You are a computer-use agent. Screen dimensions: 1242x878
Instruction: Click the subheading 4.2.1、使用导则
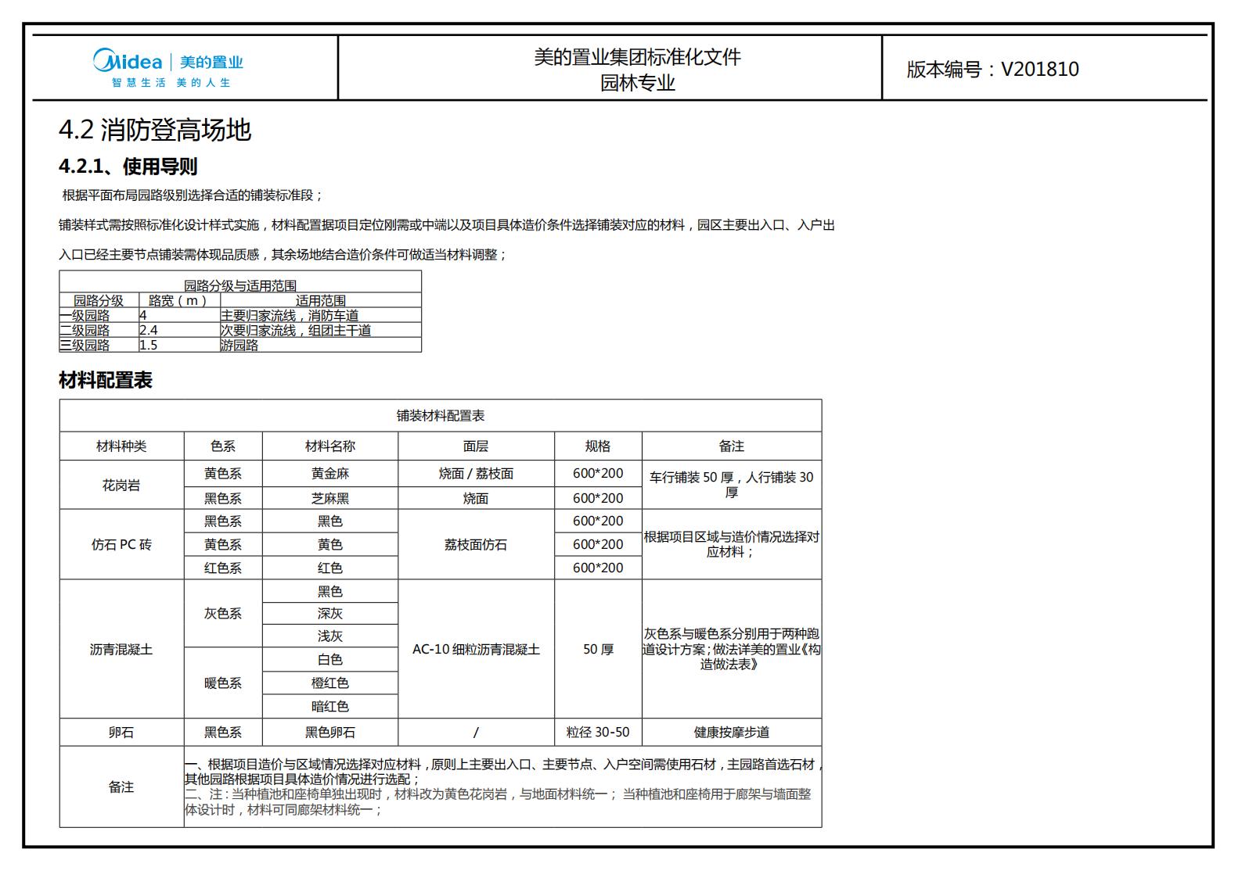click(x=128, y=167)
